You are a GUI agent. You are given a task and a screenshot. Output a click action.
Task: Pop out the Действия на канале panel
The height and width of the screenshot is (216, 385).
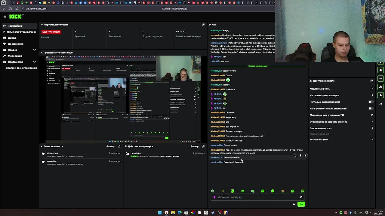coord(371,81)
